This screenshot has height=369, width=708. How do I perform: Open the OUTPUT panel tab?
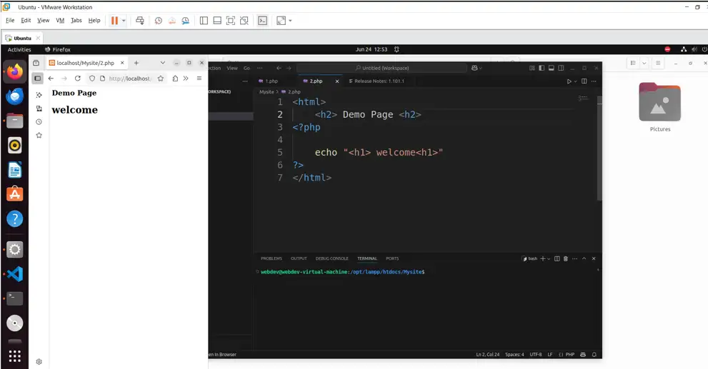(x=299, y=258)
